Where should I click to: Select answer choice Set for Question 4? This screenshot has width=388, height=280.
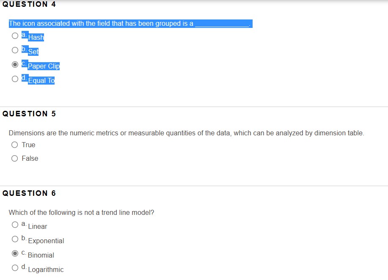15,50
